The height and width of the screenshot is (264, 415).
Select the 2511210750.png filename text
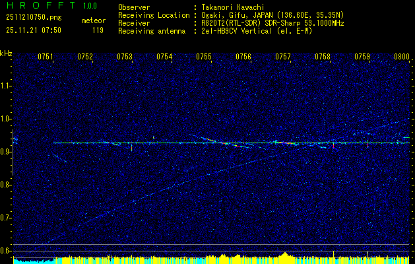[34, 18]
